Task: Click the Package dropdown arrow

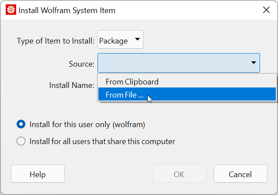Action: pyautogui.click(x=137, y=40)
